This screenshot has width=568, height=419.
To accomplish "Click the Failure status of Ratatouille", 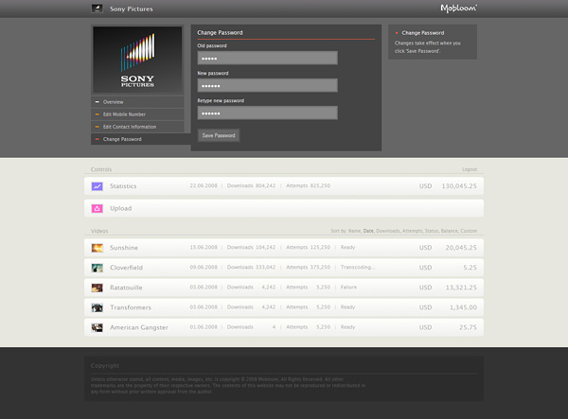I will 348,288.
